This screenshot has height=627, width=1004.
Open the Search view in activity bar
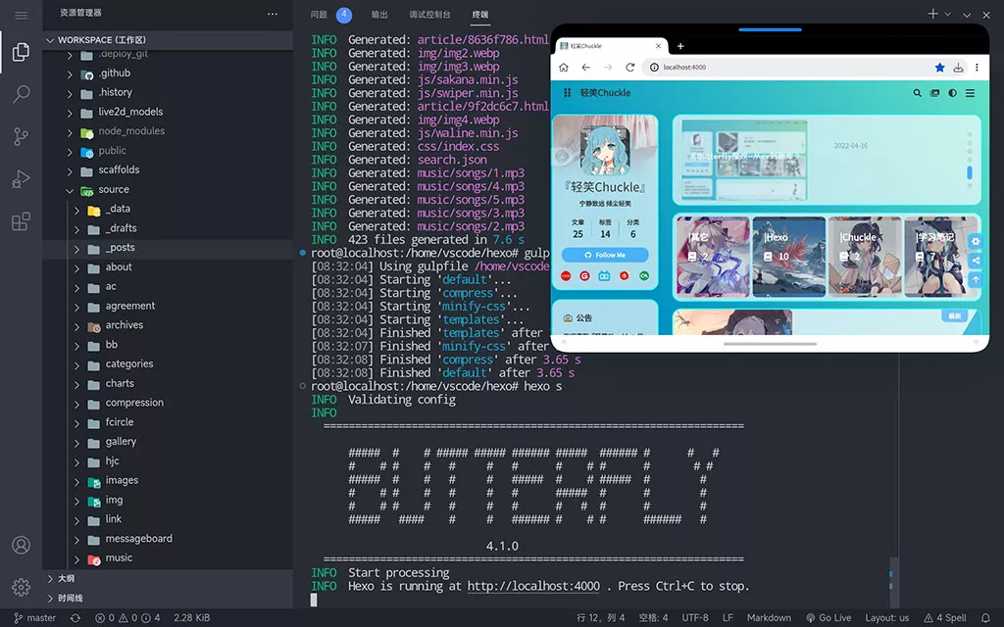22,94
